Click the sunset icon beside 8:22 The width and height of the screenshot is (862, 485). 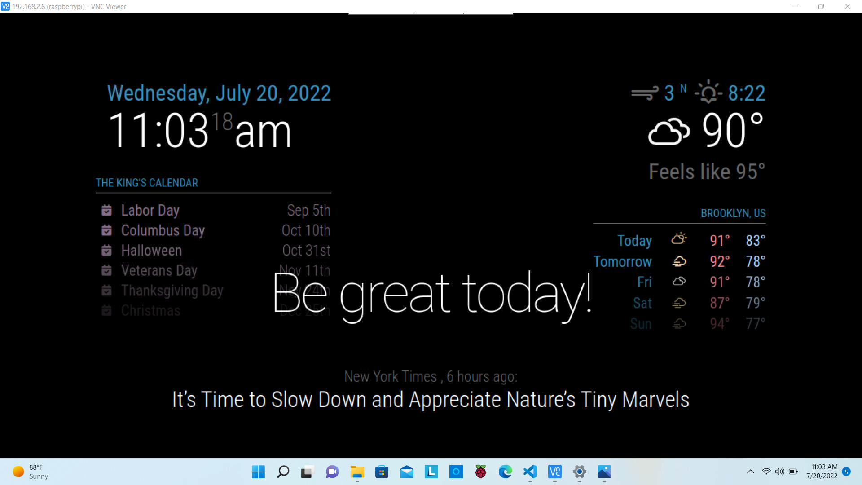pyautogui.click(x=708, y=93)
